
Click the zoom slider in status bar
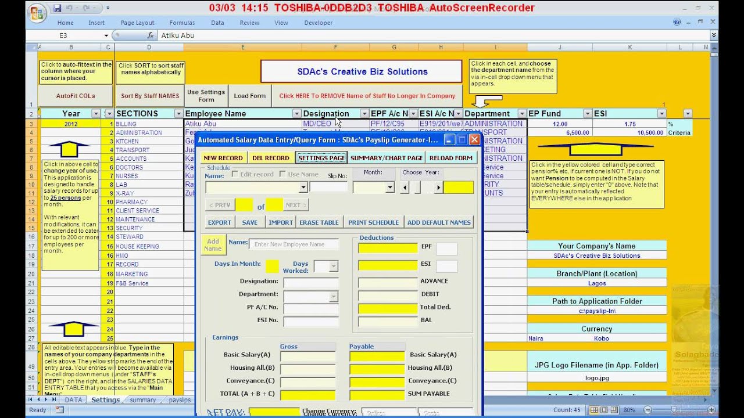673,410
